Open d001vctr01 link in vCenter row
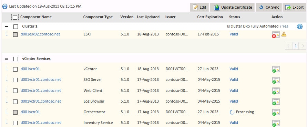This screenshot has width=307, height=127. coord(30,69)
